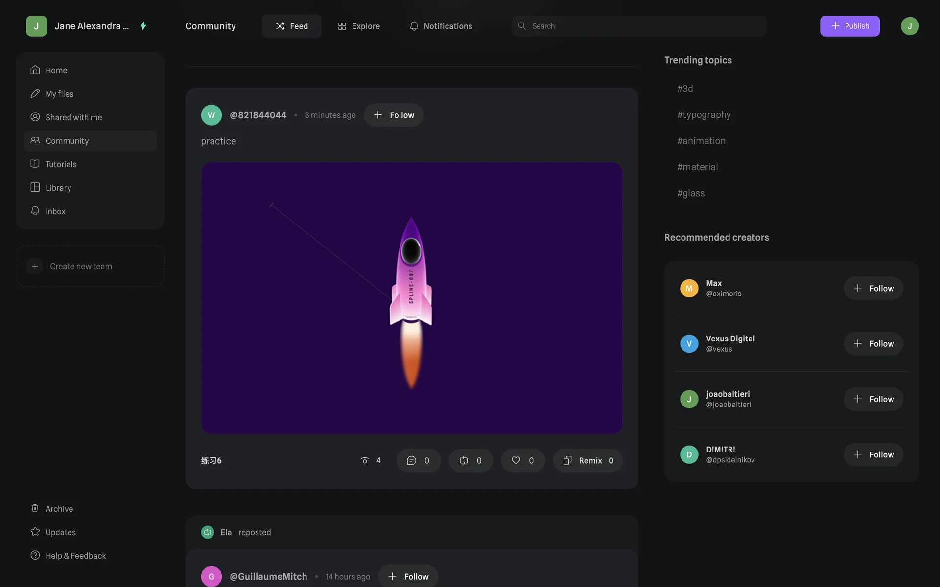The width and height of the screenshot is (940, 587).
Task: Follow Vexus Digital creator
Action: pos(873,344)
